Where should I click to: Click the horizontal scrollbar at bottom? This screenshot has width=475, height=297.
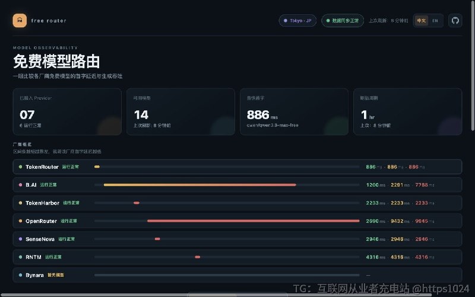pyautogui.click(x=216, y=295)
